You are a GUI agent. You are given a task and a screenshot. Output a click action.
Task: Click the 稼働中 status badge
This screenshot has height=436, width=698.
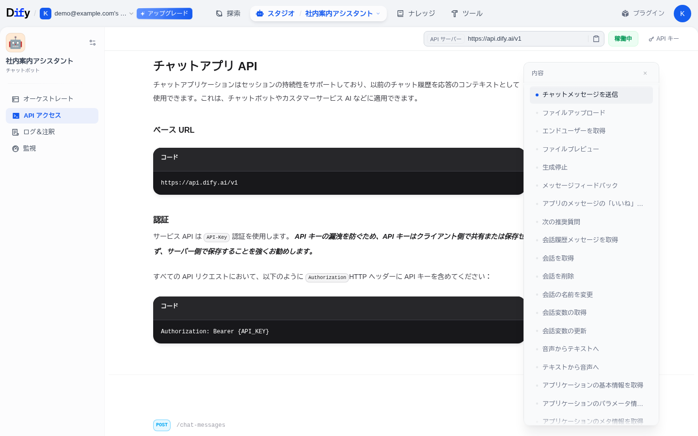point(623,39)
